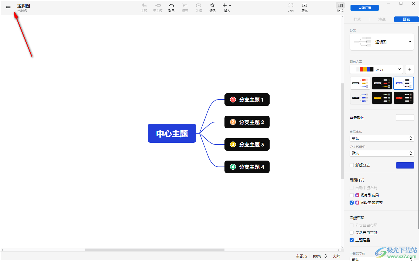Image resolution: width=420 pixels, height=261 pixels.
Task: Adjust the 100% zoom stepper arrows
Action: (326, 256)
